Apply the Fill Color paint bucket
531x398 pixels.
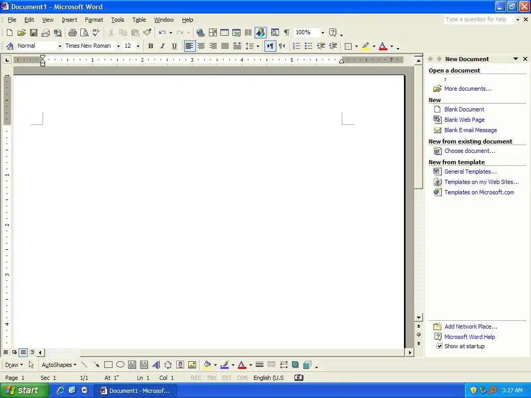tap(207, 365)
